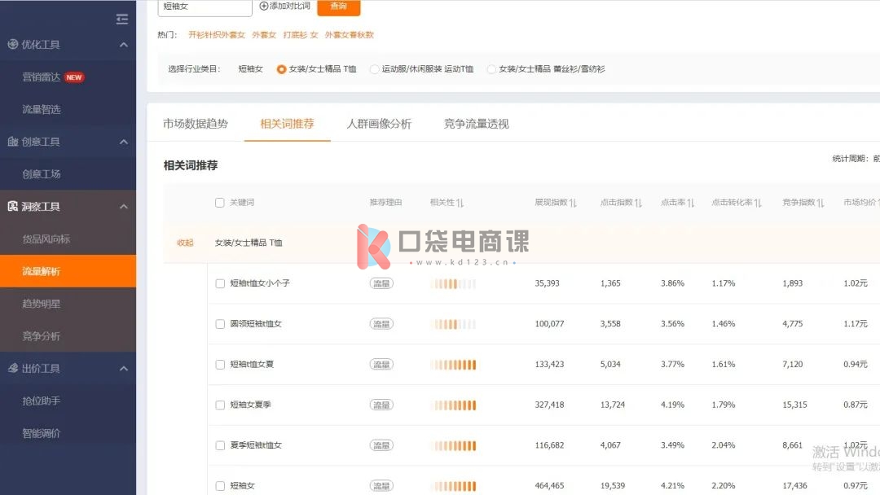Image resolution: width=880 pixels, height=495 pixels.
Task: Sort by 点击率 column sort icon
Action: coord(690,203)
